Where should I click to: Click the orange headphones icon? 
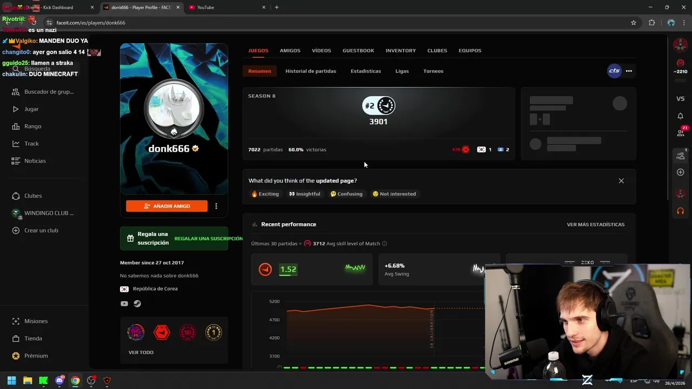[x=680, y=211]
